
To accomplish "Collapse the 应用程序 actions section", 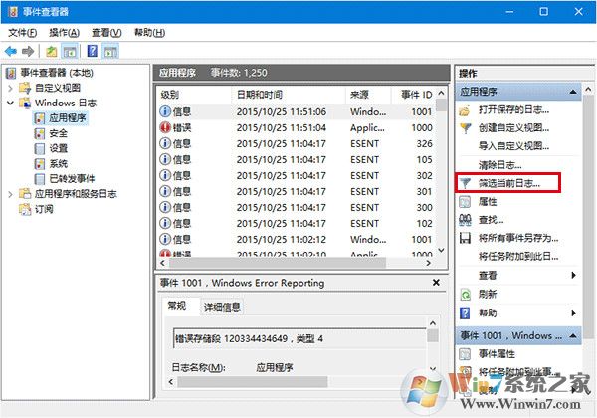I will (573, 92).
